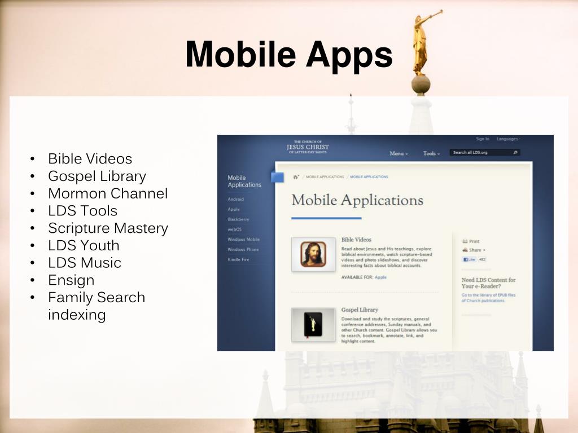Screen dimensions: 578x433
Task: Select Windows Phone in the sidebar
Action: tap(243, 249)
